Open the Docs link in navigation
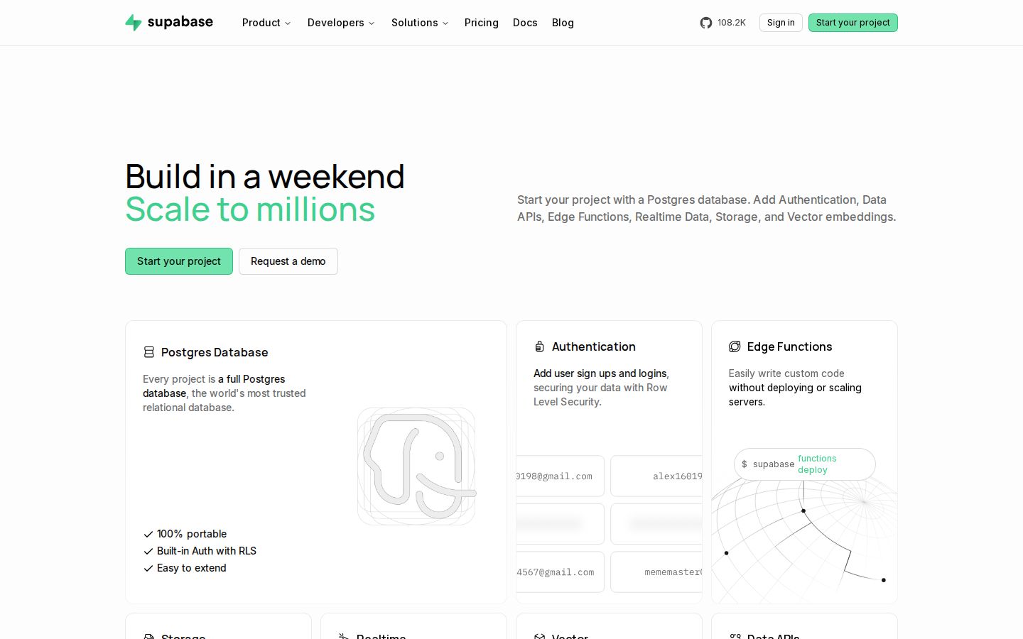 coord(525,23)
